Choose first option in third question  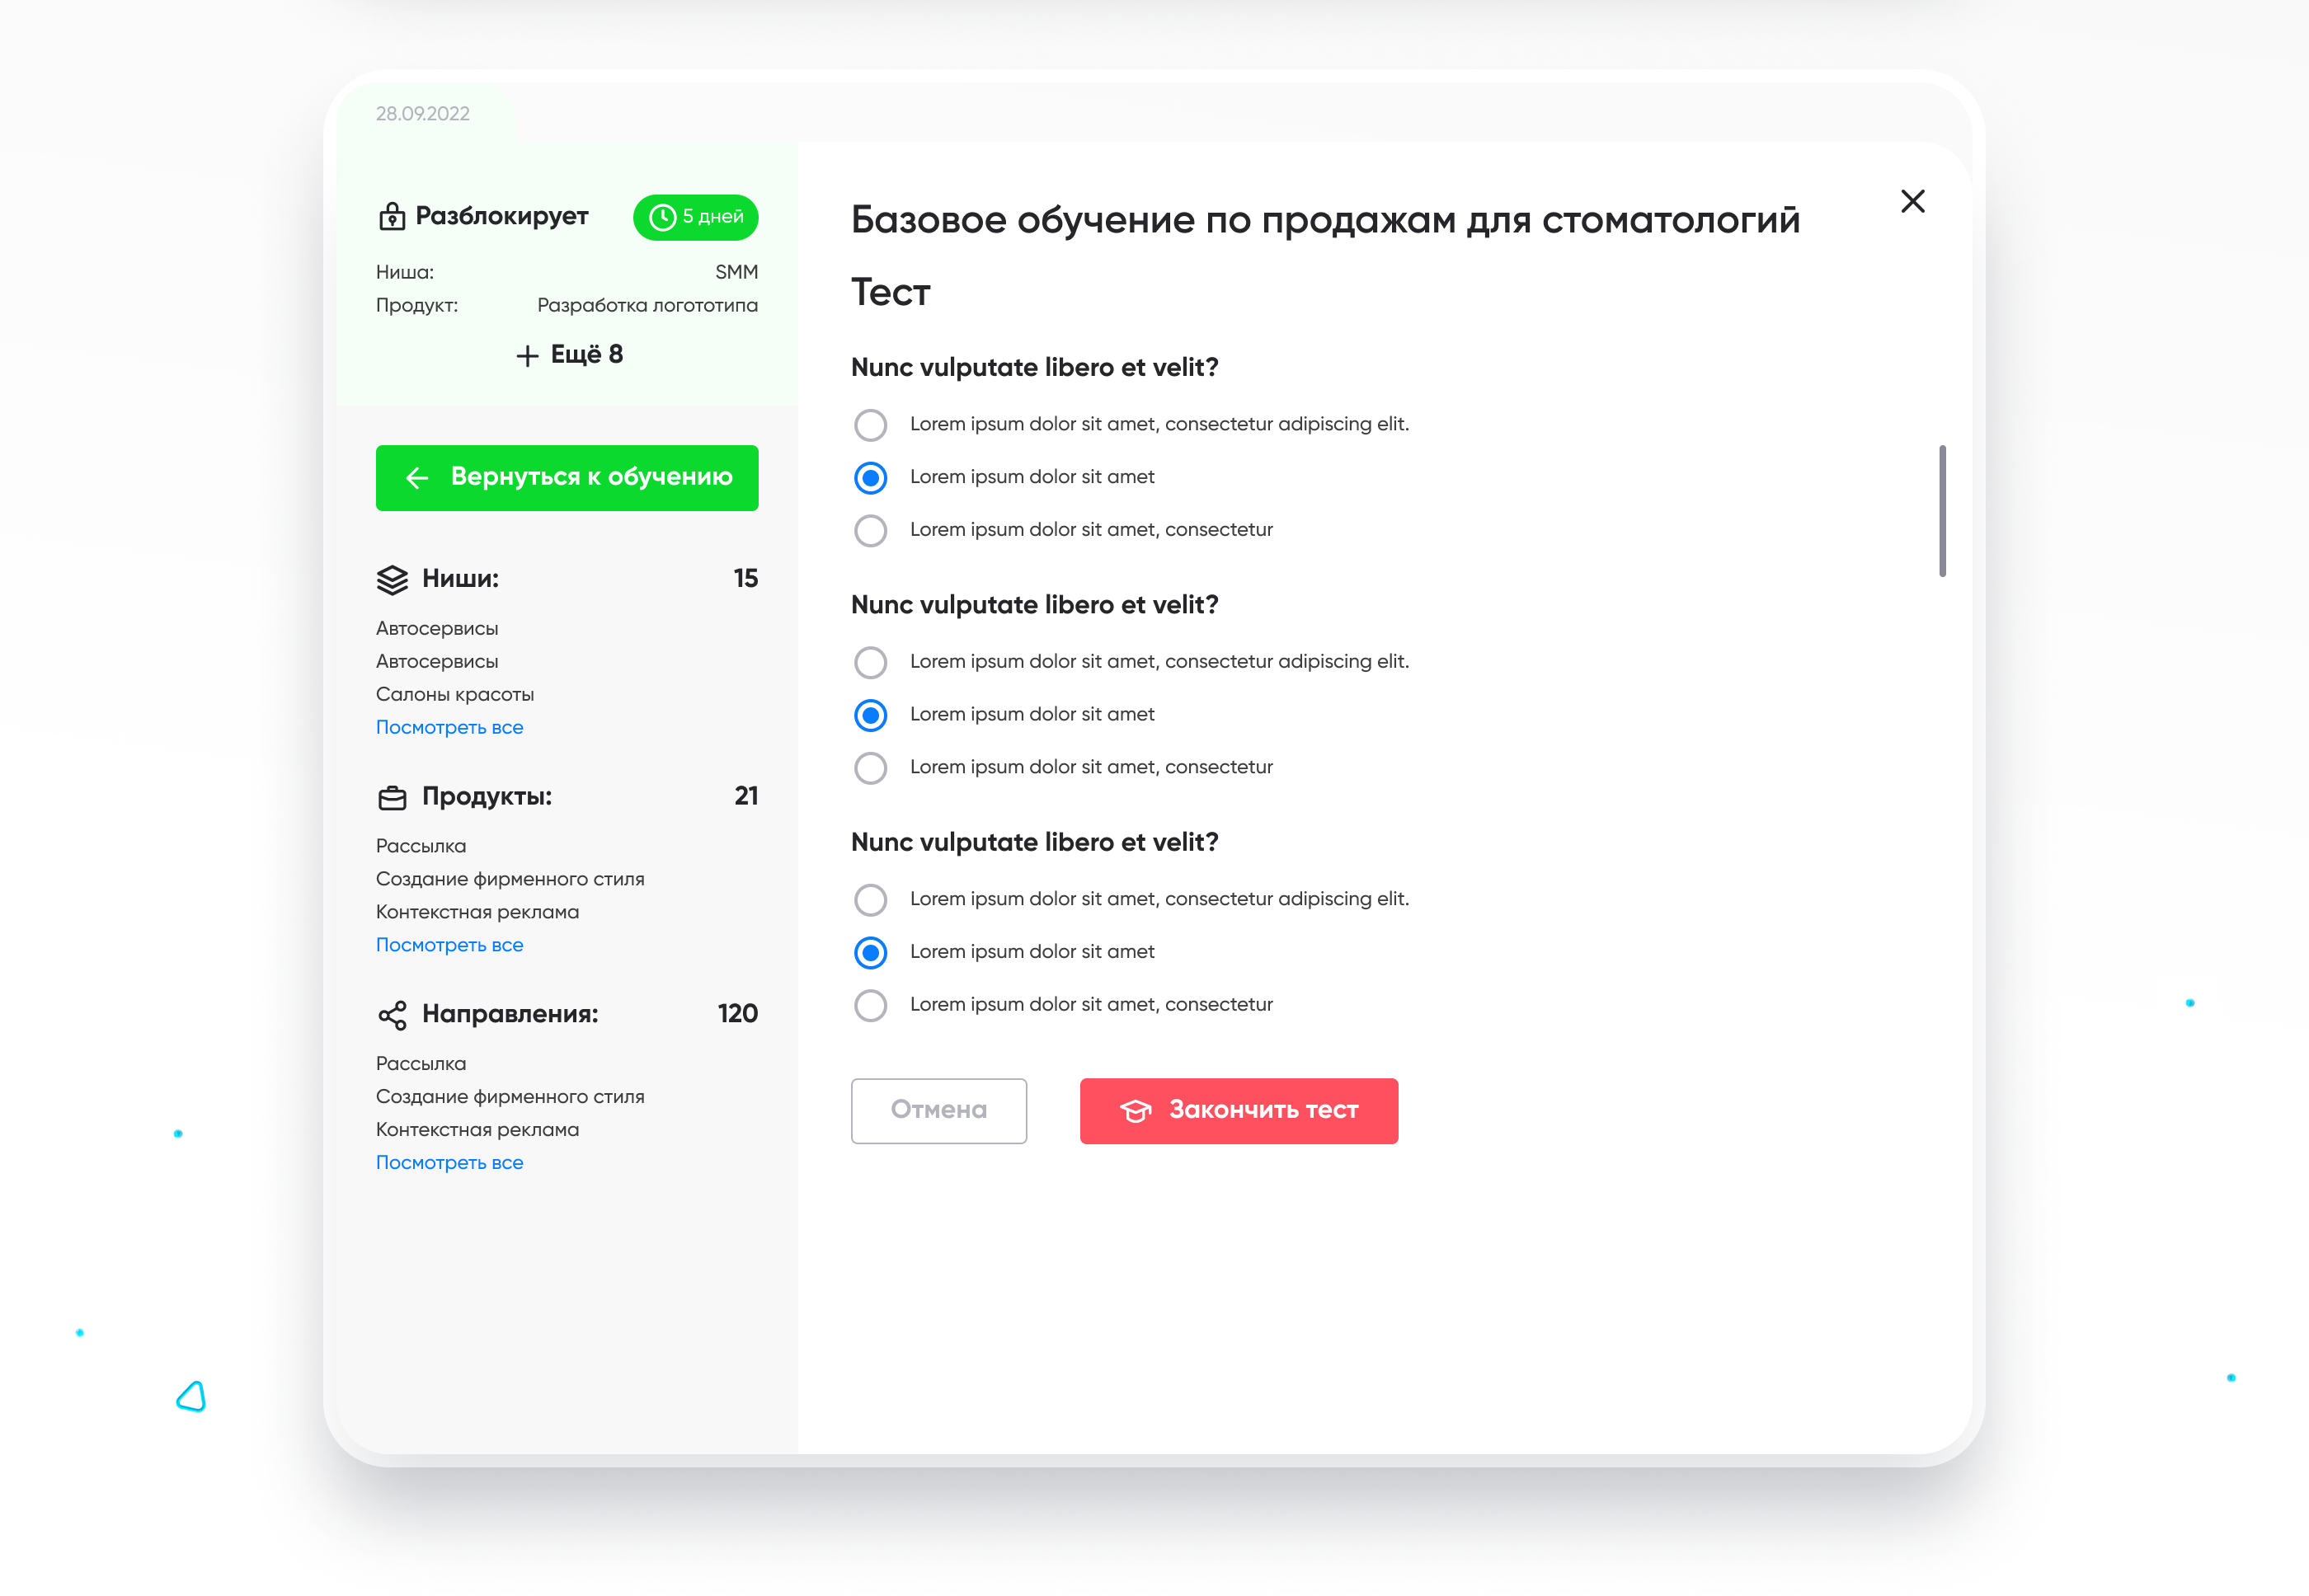click(x=869, y=900)
